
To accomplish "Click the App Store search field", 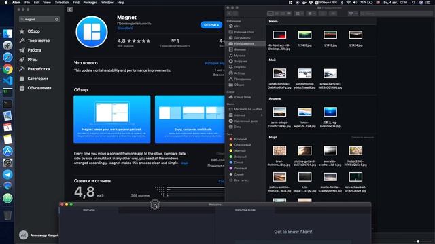I will 39,19.
